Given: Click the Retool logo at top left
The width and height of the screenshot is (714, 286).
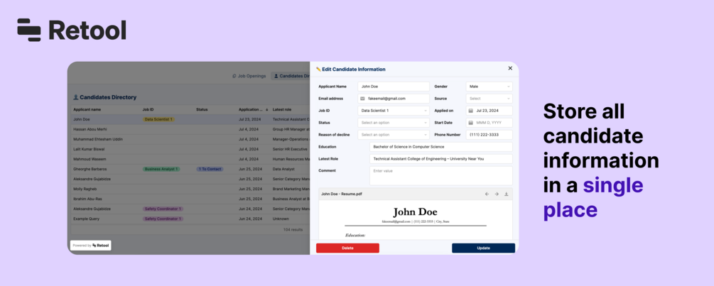Looking at the screenshot, I should [72, 30].
